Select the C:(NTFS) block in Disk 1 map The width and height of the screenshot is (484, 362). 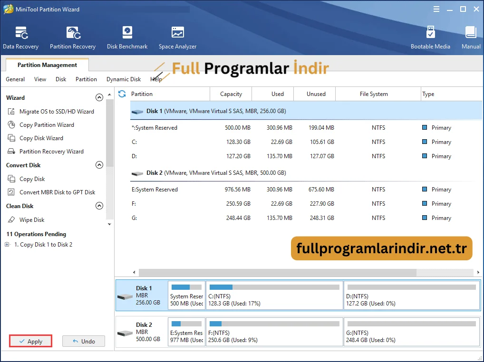(x=274, y=295)
